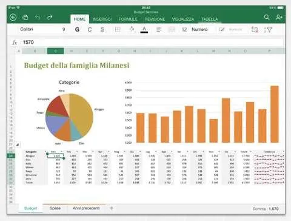The height and width of the screenshot is (221, 291).
Task: Open the fill color bucket icon
Action: (132, 29)
